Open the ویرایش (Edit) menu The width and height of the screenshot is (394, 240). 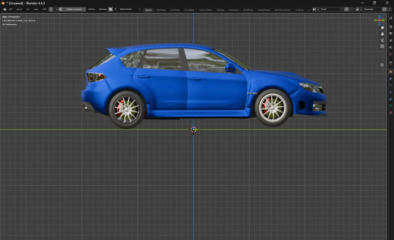(19, 9)
